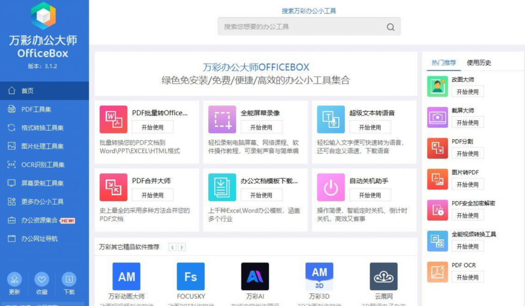The image size is (525, 306).
Task: Show next recommended software with right arrow
Action: (181, 247)
